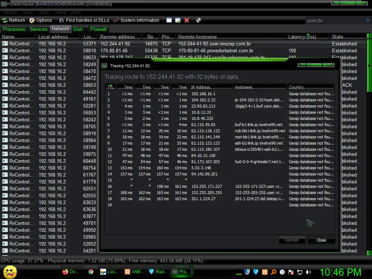
Task: Sort by Name column in Network list
Action: (18, 37)
